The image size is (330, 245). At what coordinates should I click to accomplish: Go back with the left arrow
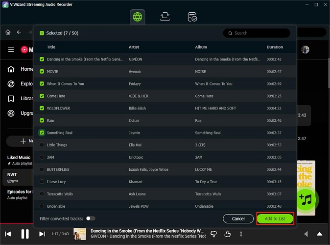[x=19, y=32]
